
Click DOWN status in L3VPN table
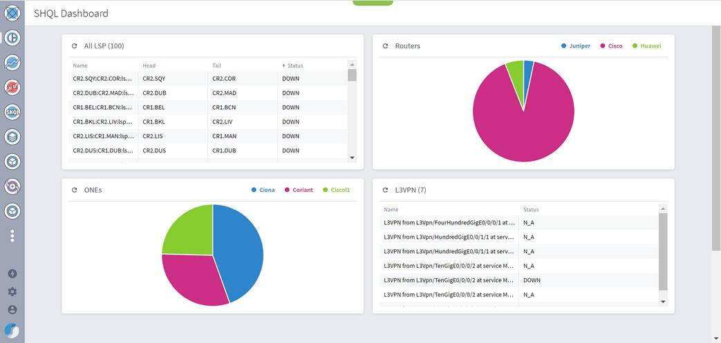pos(532,280)
